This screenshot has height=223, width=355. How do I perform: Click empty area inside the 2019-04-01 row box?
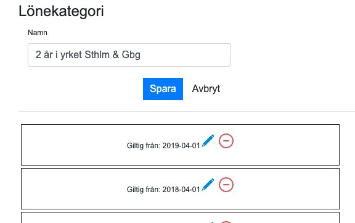click(x=68, y=145)
